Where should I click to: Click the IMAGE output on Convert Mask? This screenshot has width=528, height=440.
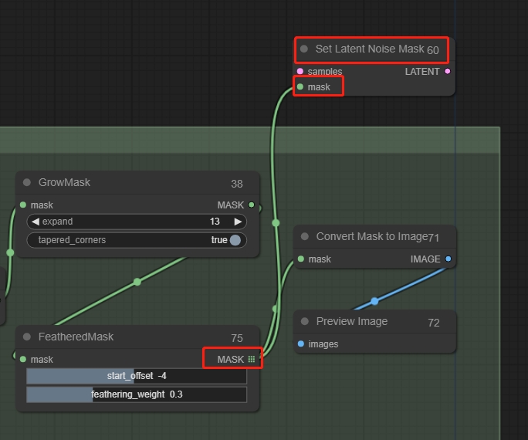click(448, 259)
